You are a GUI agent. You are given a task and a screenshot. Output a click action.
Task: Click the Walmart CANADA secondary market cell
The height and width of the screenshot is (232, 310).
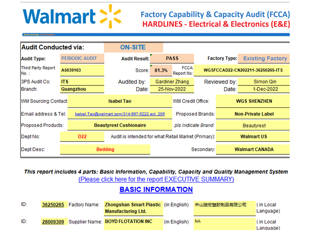click(254, 149)
